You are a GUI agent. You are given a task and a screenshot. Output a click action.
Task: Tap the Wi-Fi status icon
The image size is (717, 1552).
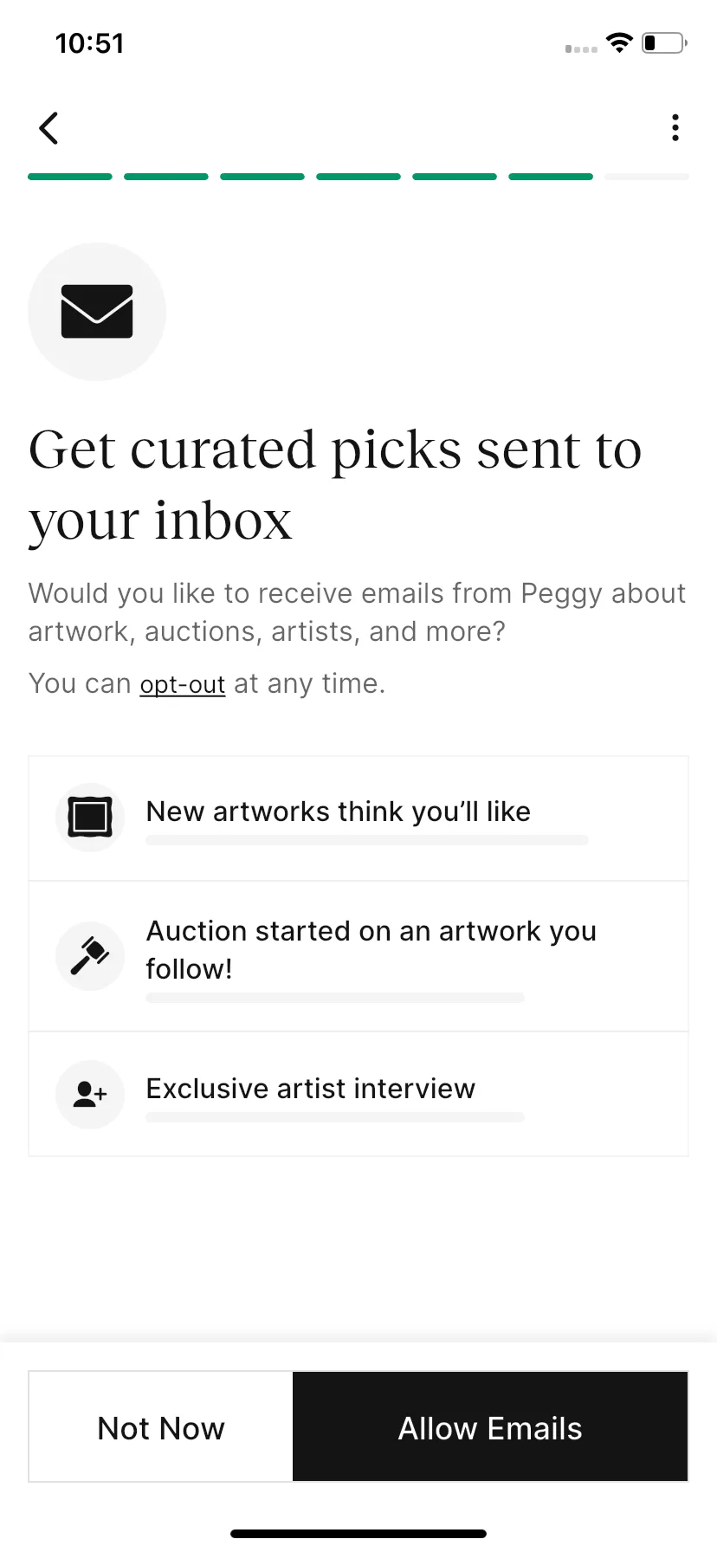tap(619, 43)
